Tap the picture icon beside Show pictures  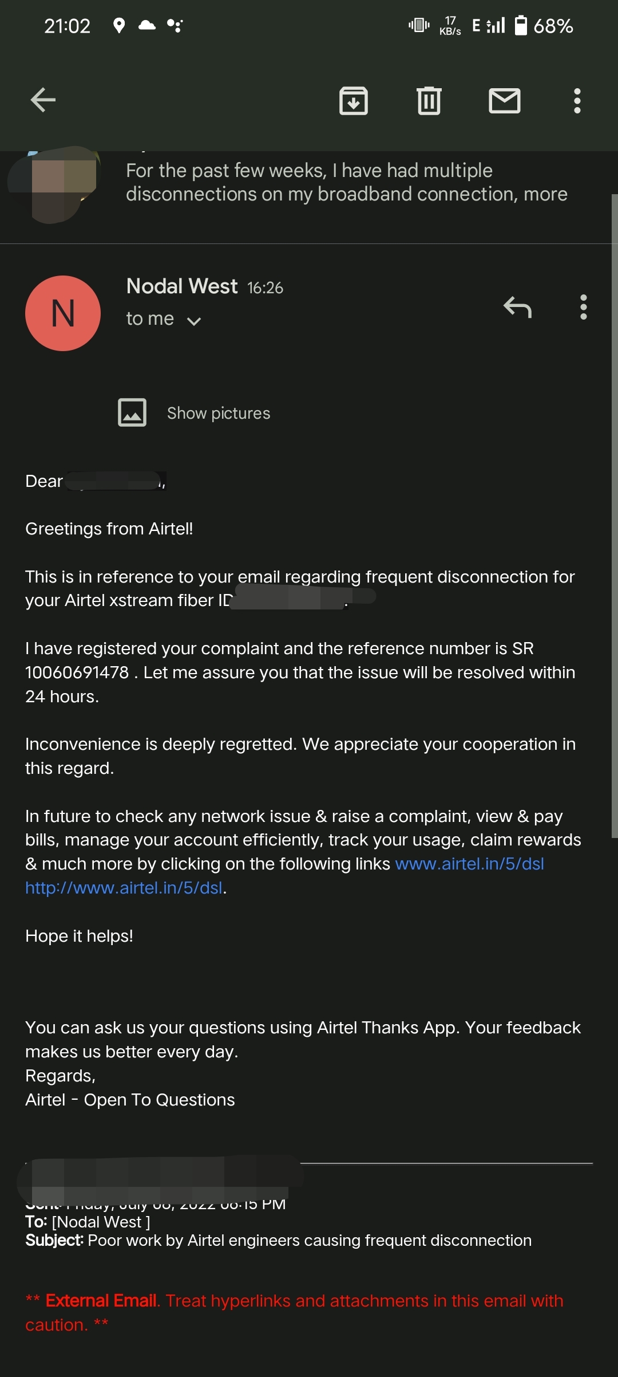pos(132,412)
